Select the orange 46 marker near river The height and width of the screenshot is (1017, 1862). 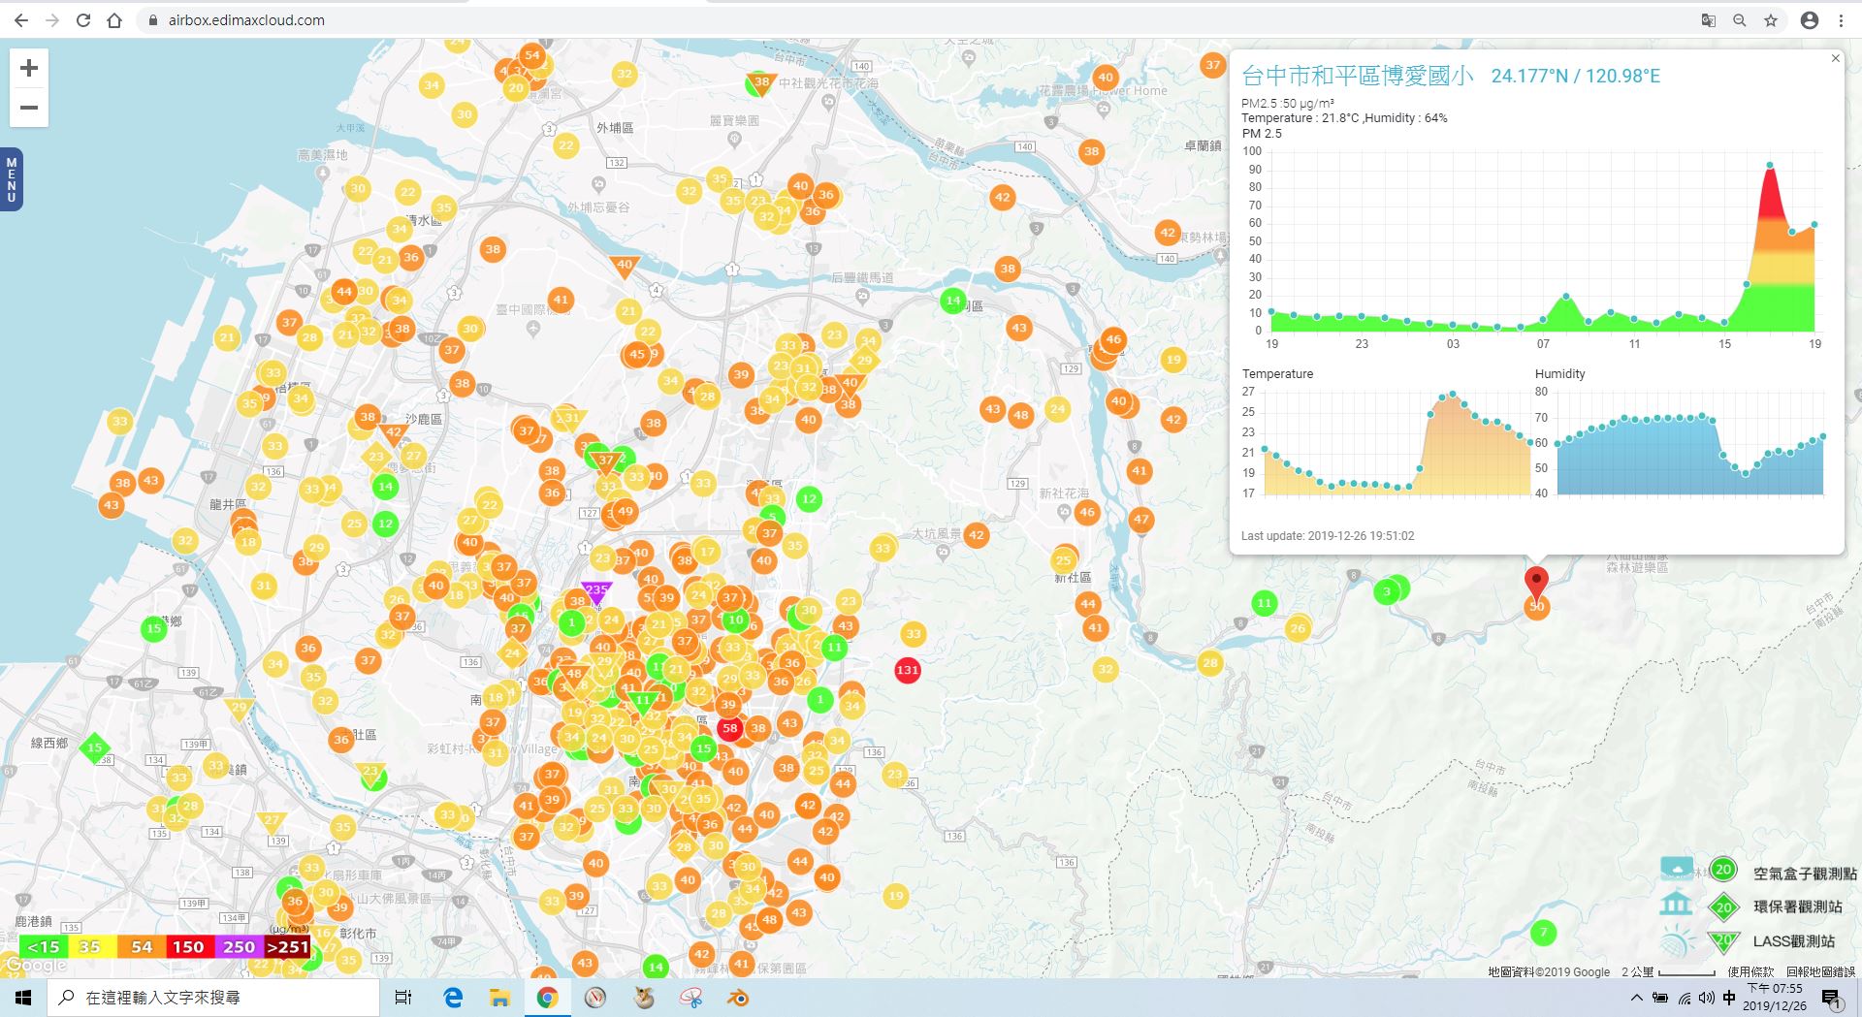(1113, 339)
